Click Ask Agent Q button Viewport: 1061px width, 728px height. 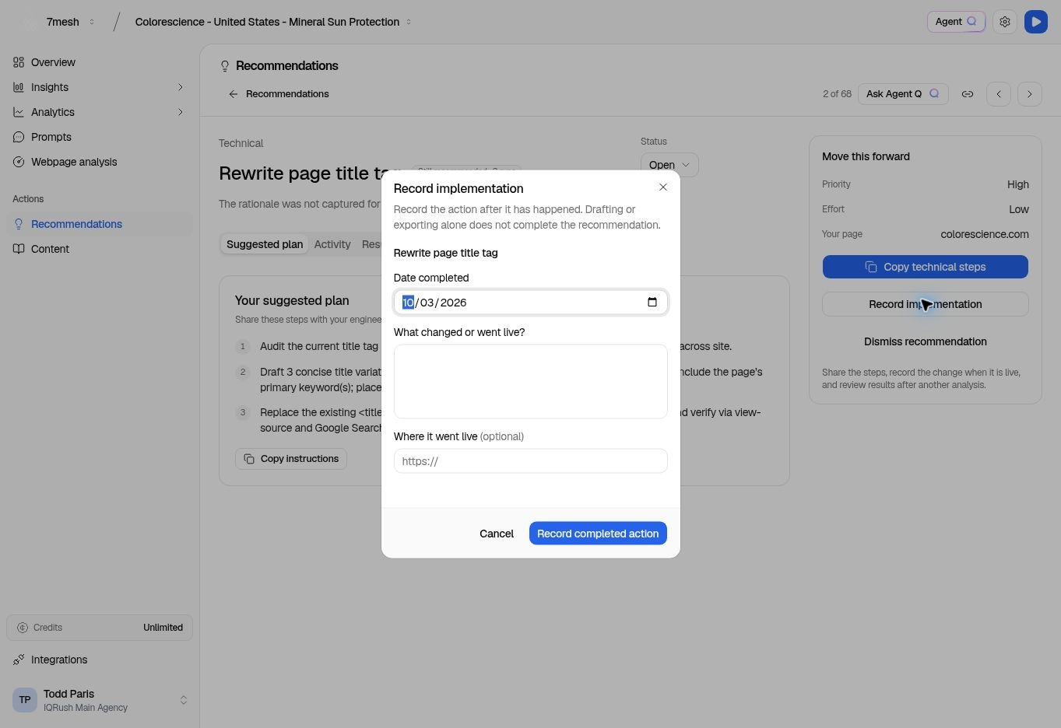point(903,94)
